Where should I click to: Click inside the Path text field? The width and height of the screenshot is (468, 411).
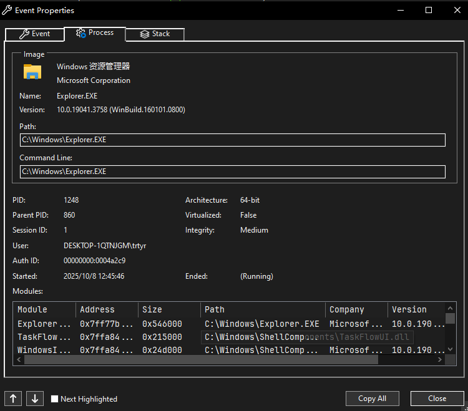(232, 140)
